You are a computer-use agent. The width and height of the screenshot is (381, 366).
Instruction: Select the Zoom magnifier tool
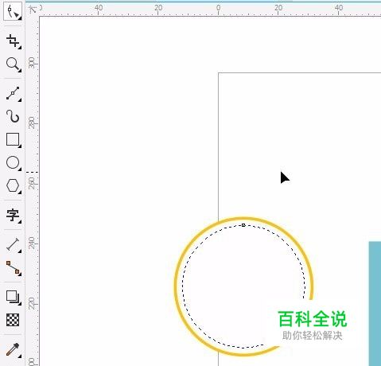click(13, 64)
